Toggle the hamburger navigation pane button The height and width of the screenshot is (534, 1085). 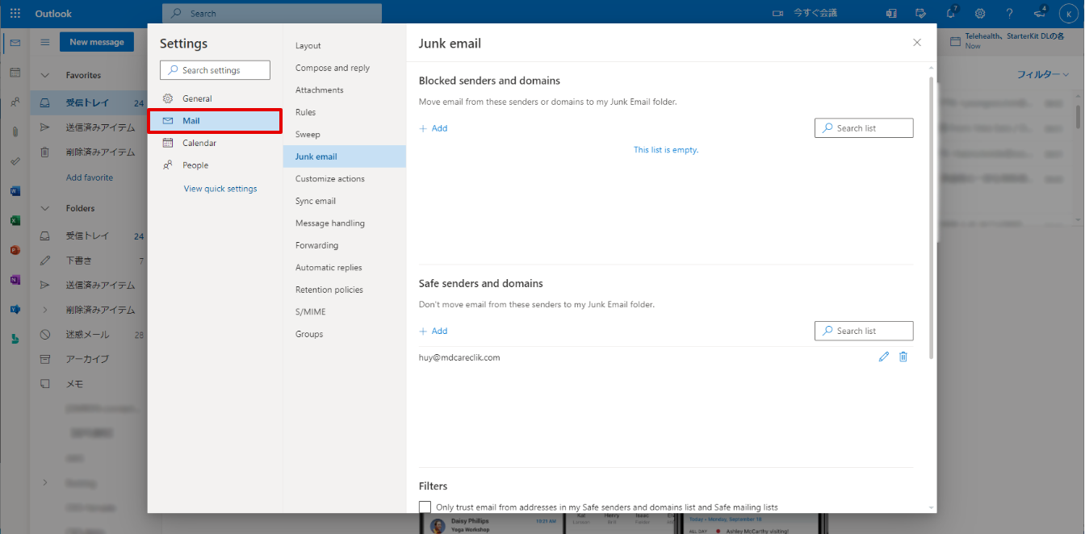(45, 42)
